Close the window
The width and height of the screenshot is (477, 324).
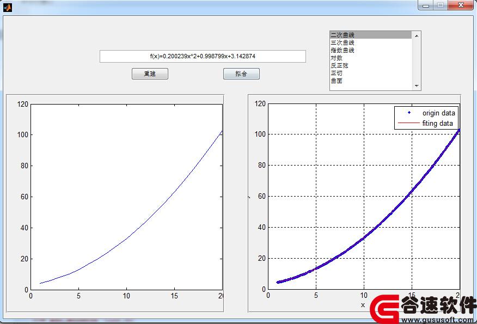point(461,5)
